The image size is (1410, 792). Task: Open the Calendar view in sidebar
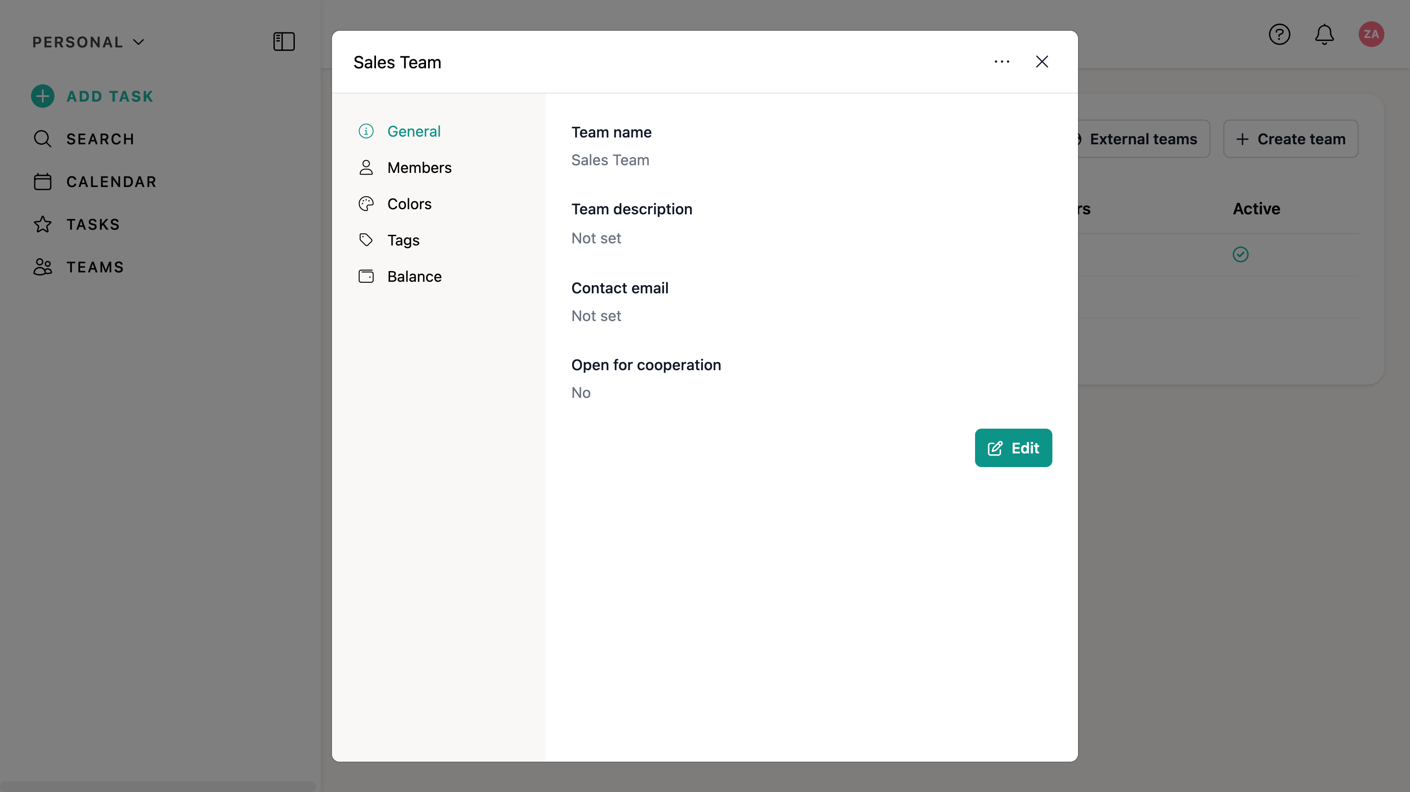[x=111, y=181]
